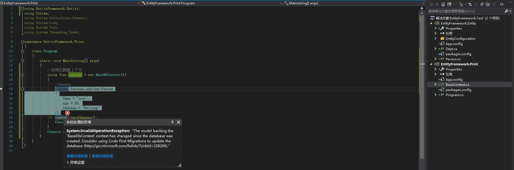The height and width of the screenshot is (170, 514).
Task: Collapse the EntityFramework.Entity project node
Action: click(431, 23)
